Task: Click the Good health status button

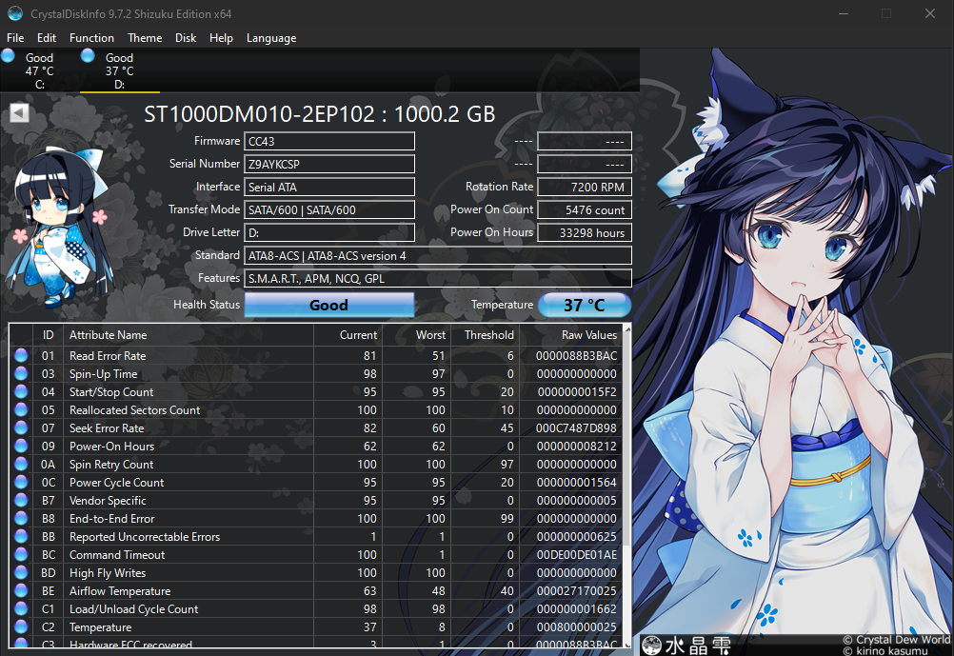Action: pyautogui.click(x=328, y=306)
